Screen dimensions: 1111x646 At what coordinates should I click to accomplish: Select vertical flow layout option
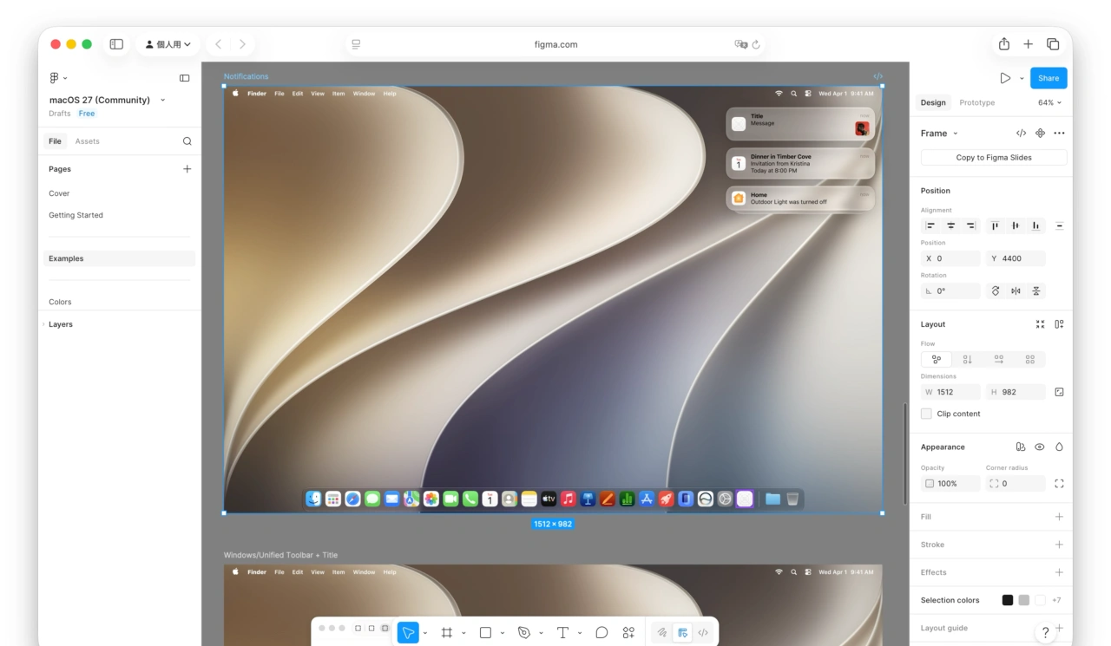[968, 359]
